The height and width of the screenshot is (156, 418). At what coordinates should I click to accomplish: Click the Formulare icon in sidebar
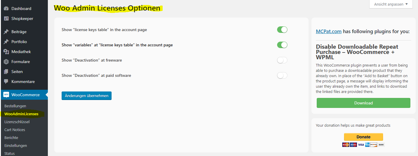[6, 62]
